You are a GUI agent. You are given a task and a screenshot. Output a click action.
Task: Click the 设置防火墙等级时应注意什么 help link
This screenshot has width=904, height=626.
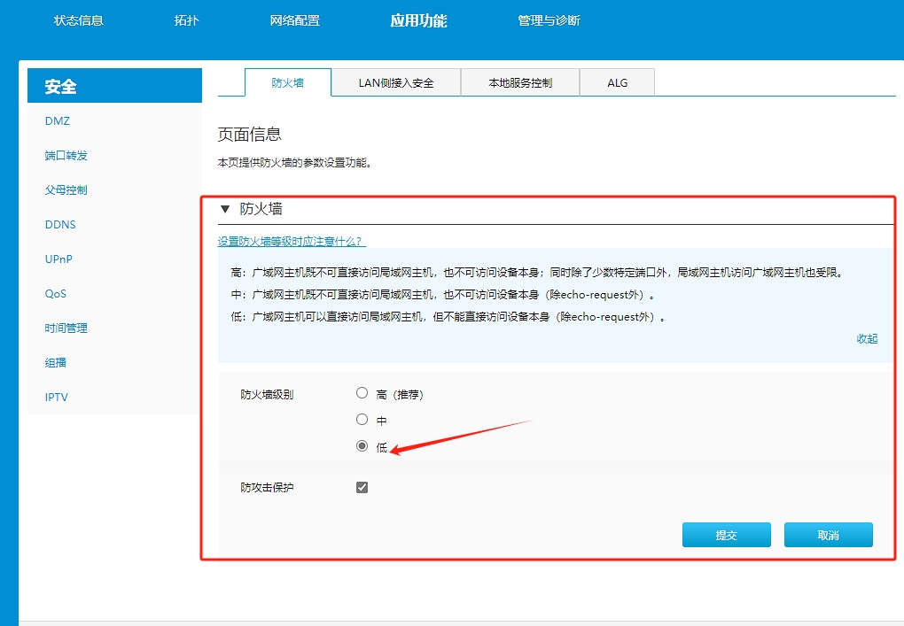coord(292,242)
